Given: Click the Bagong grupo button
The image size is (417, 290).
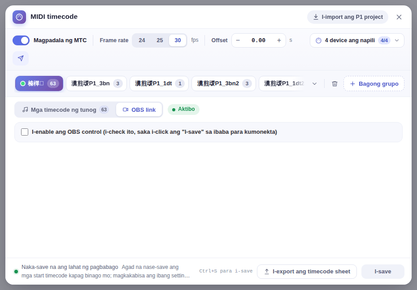Looking at the screenshot, I should (374, 83).
